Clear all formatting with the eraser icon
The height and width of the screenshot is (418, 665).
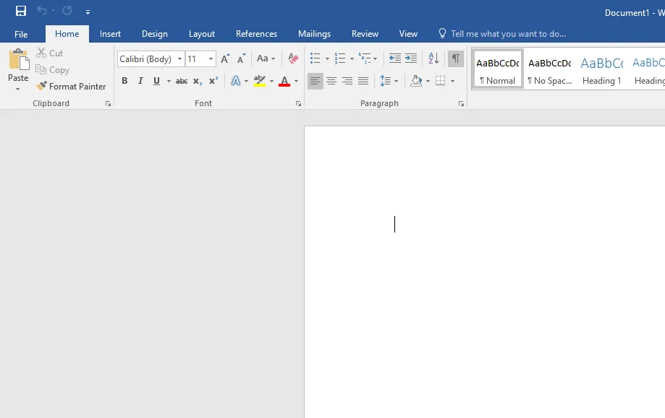[292, 58]
